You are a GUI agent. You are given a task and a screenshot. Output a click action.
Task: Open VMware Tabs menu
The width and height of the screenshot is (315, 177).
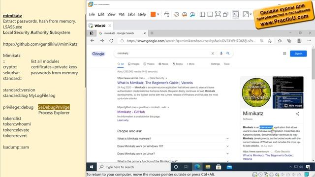click(x=131, y=14)
